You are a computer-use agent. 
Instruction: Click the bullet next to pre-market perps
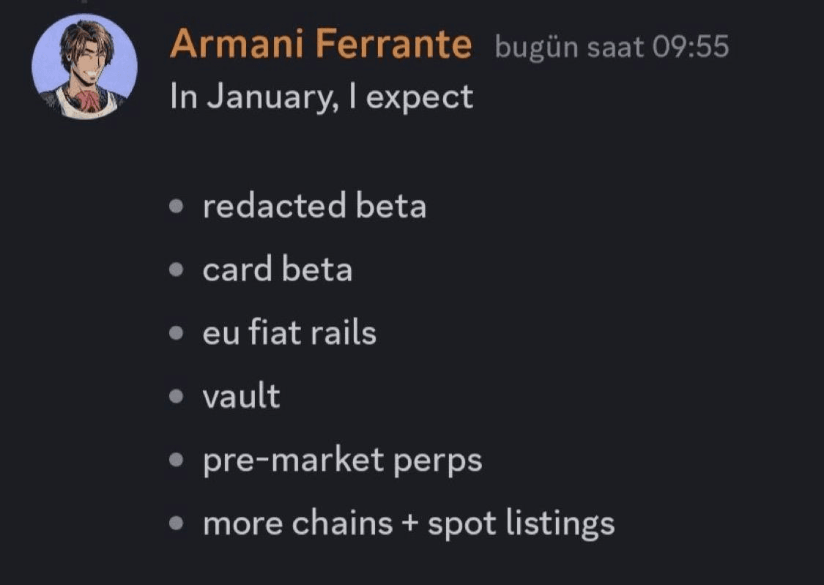tap(175, 461)
